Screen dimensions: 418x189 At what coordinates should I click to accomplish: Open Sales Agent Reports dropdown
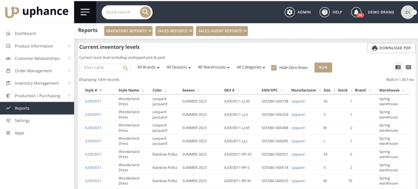click(x=222, y=31)
